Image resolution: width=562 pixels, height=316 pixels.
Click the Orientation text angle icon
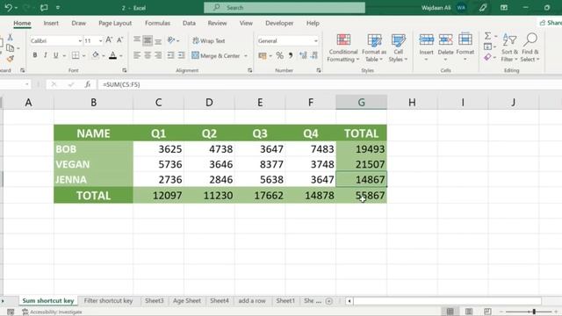tap(171, 40)
